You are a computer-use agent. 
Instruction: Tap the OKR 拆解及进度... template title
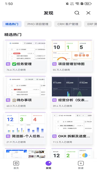click(74, 136)
